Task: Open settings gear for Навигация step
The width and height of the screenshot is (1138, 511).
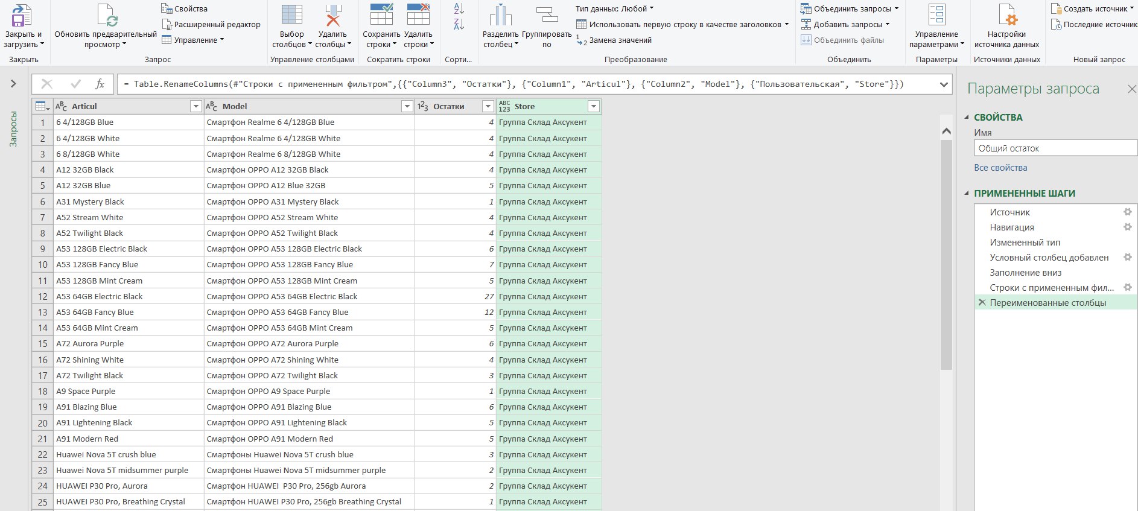Action: click(1127, 227)
